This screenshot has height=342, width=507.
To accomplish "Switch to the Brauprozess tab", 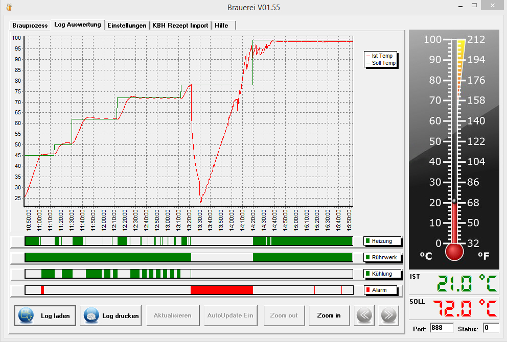I will pos(30,25).
